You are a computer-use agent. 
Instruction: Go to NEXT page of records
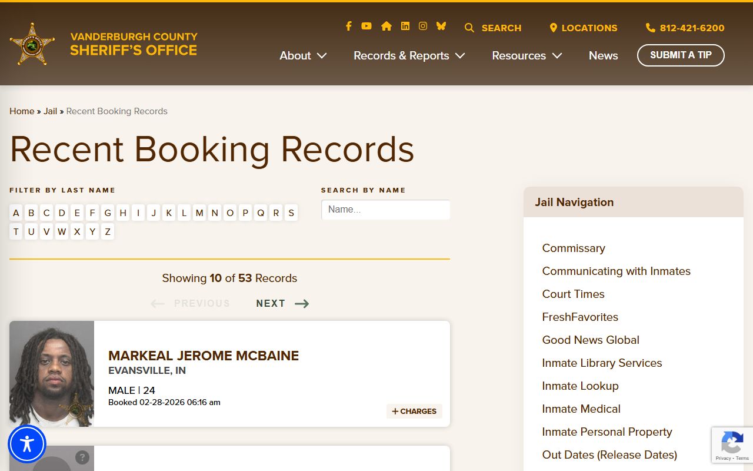(282, 304)
